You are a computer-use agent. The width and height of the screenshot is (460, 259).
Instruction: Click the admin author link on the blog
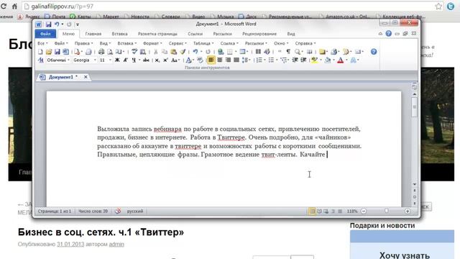[x=116, y=245]
